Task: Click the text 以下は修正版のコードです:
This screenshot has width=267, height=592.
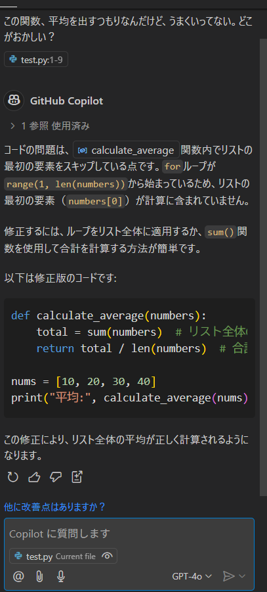Action: coord(61,279)
